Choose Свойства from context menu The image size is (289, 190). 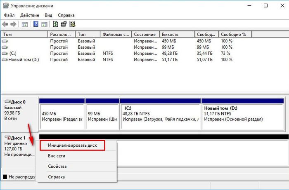(57, 167)
